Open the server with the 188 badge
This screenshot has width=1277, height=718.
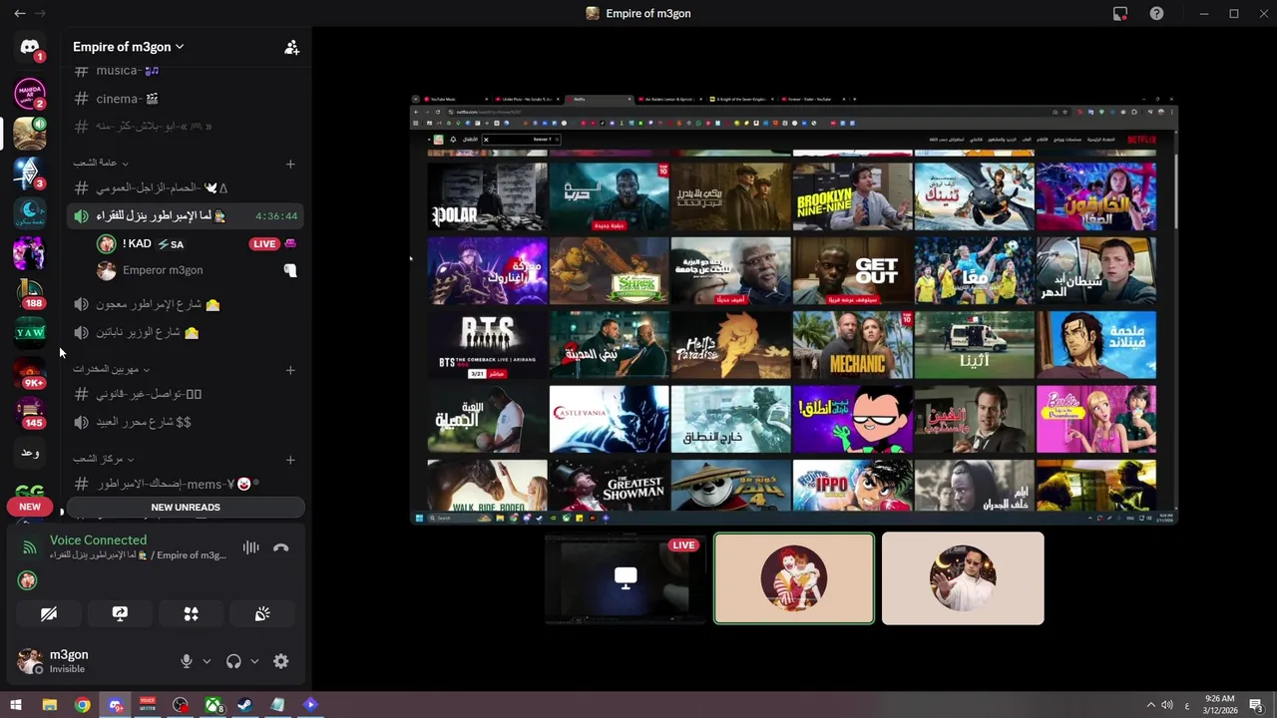coord(30,292)
